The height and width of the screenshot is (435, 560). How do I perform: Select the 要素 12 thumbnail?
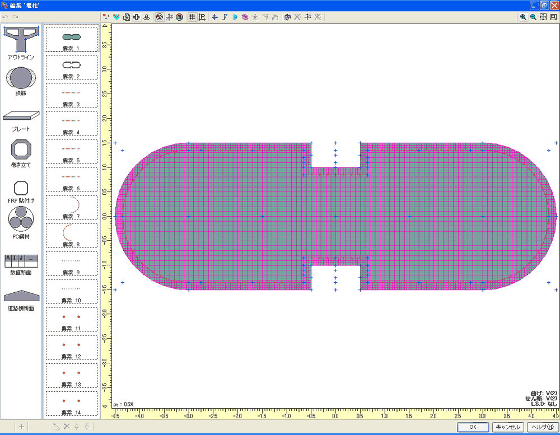[72, 348]
